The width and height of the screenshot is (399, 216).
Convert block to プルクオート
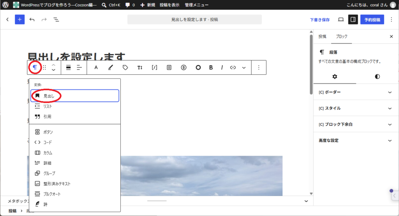click(75, 194)
